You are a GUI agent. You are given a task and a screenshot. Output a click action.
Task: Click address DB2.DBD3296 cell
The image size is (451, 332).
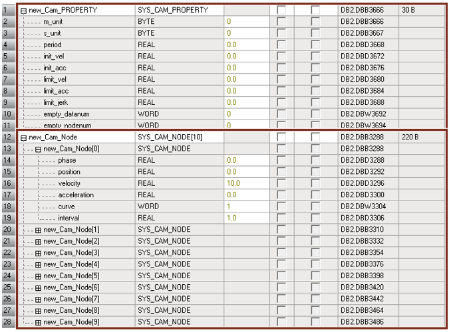click(363, 183)
